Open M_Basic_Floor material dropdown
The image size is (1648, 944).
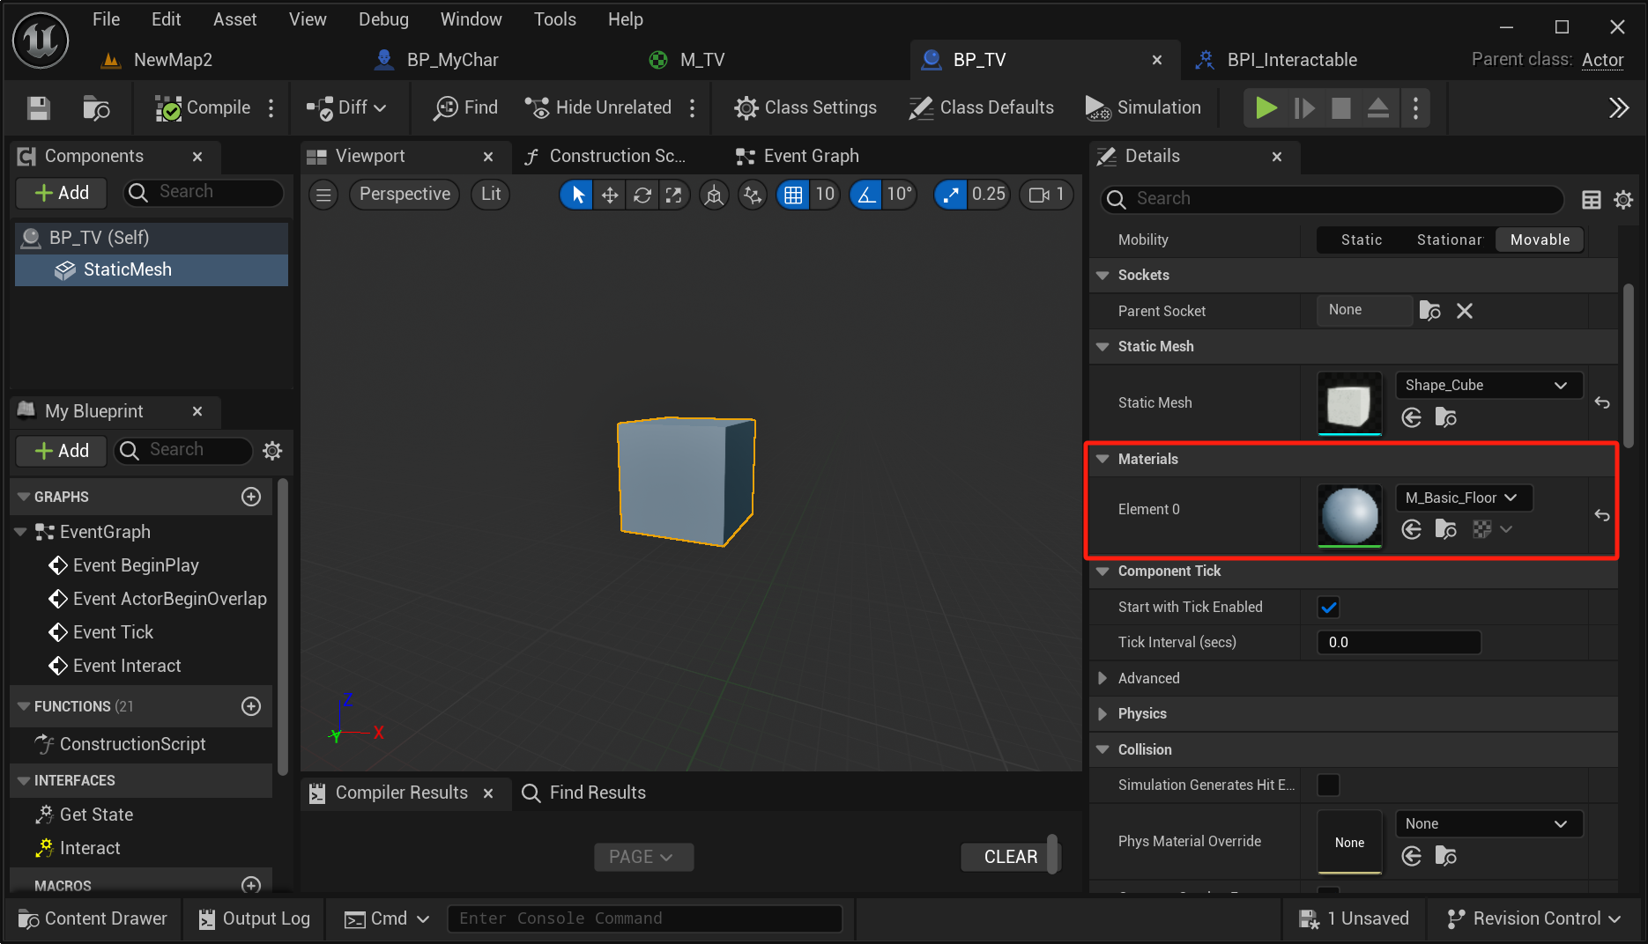click(1464, 498)
